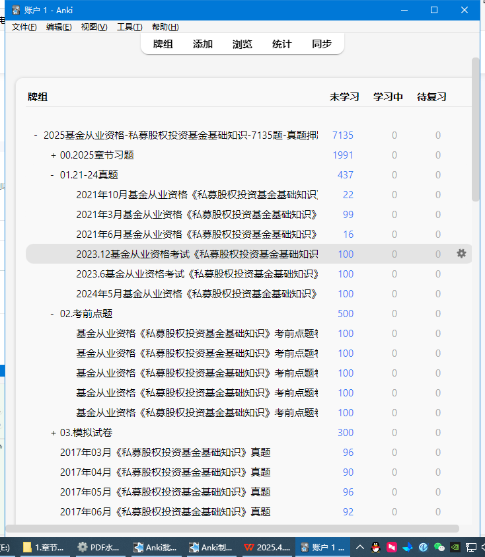
Task: Open the 03.模拟试卷 deck
Action: click(x=86, y=433)
